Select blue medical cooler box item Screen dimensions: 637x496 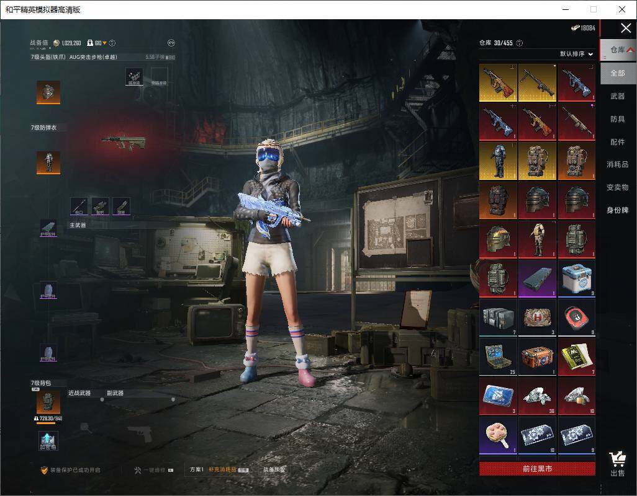tap(577, 279)
